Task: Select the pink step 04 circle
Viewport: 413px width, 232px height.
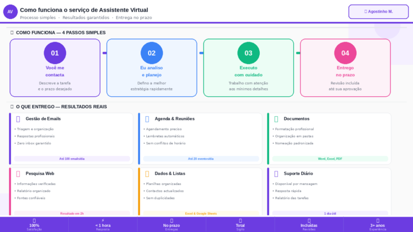Action: [x=345, y=53]
